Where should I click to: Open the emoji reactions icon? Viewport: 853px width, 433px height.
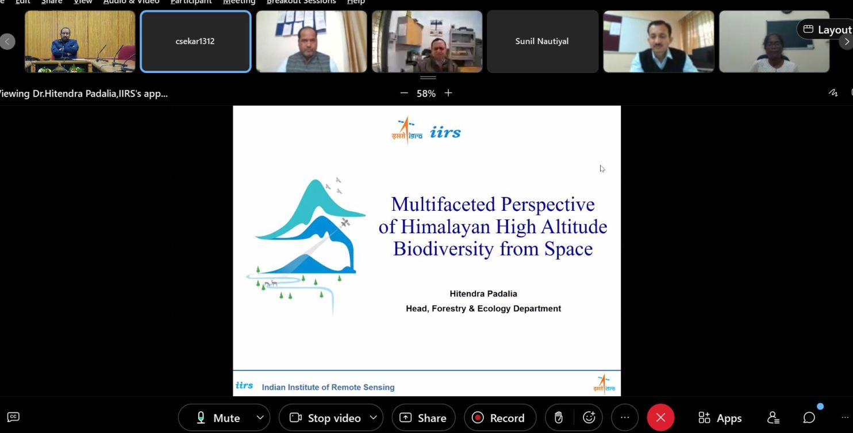tap(589, 417)
